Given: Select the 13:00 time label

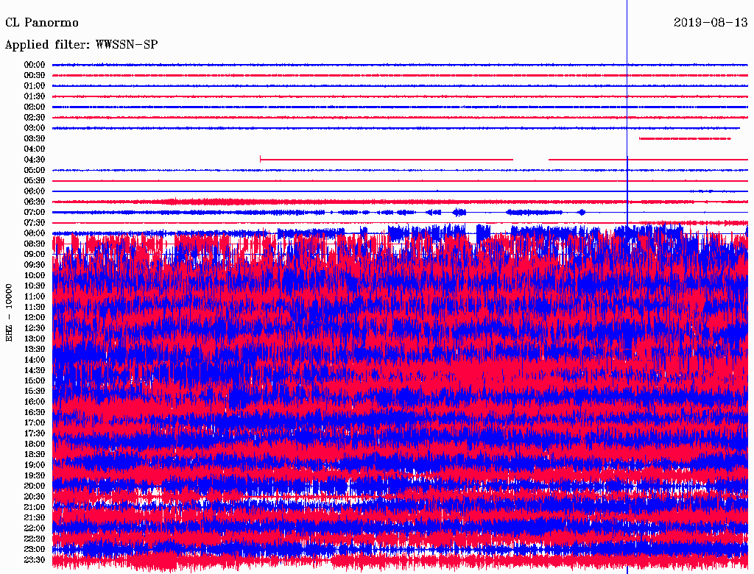Looking at the screenshot, I should coord(35,339).
